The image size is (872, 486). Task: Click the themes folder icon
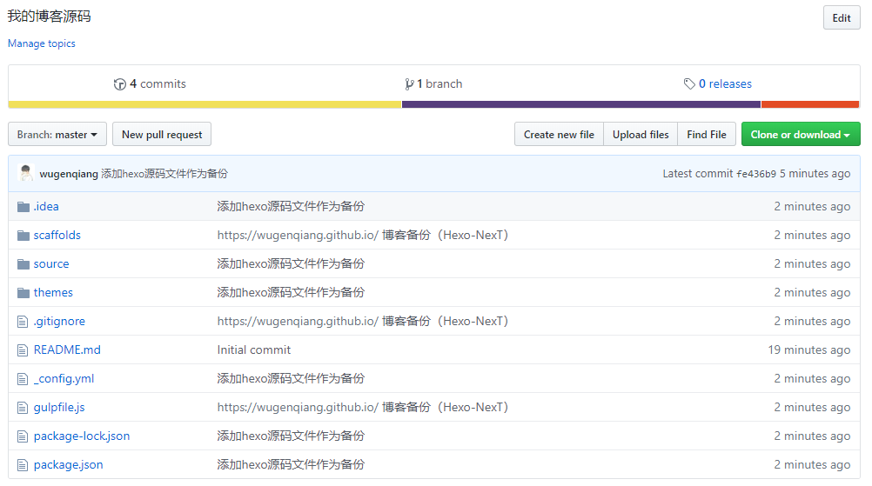(23, 293)
